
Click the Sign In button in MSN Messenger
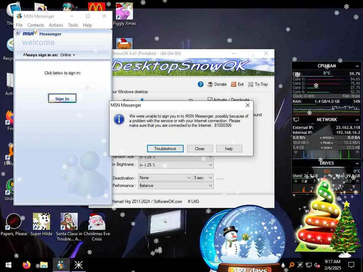[62, 98]
